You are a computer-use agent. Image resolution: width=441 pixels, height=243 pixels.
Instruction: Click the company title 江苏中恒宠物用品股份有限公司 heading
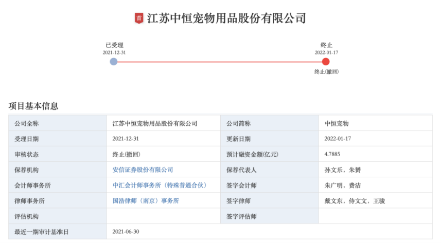[226, 18]
